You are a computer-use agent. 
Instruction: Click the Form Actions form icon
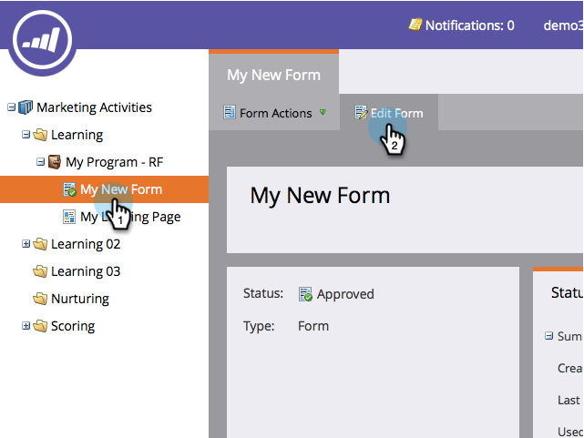tap(229, 112)
